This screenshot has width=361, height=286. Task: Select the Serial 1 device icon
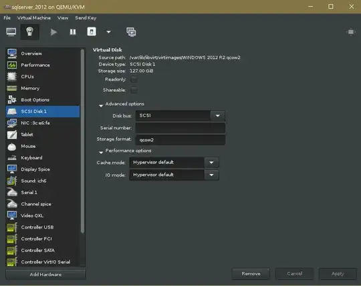point(12,193)
